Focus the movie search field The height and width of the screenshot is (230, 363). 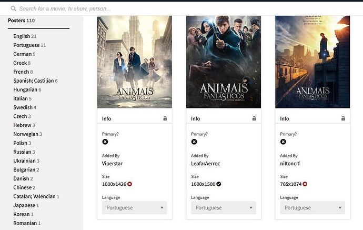pyautogui.click(x=65, y=8)
